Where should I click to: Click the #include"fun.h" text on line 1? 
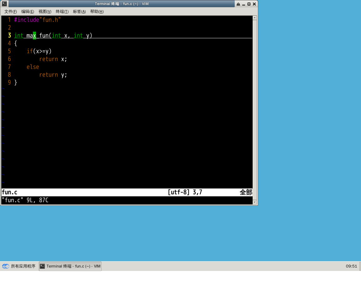37,20
